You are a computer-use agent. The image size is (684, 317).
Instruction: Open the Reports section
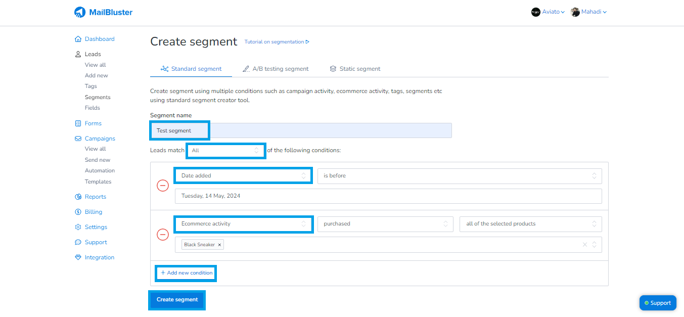pos(79,196)
